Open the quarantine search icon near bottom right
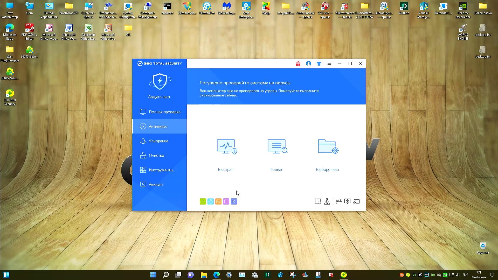Viewport: 498px width, 280px height. tap(318, 201)
